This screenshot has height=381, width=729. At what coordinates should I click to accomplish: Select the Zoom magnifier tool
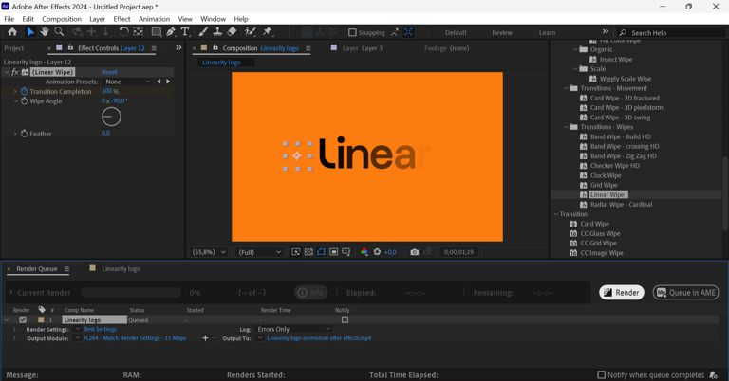click(x=59, y=32)
